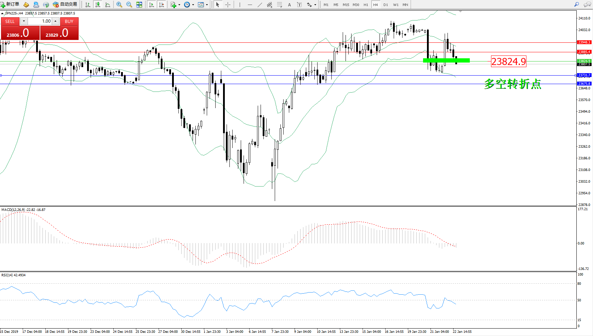
Task: Click the tile windows icon
Action: pyautogui.click(x=139, y=5)
